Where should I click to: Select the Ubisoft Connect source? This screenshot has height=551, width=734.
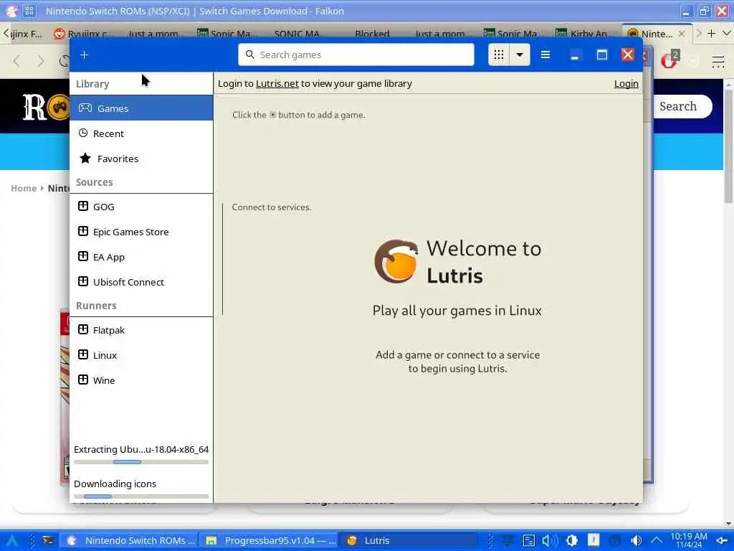pos(141,282)
